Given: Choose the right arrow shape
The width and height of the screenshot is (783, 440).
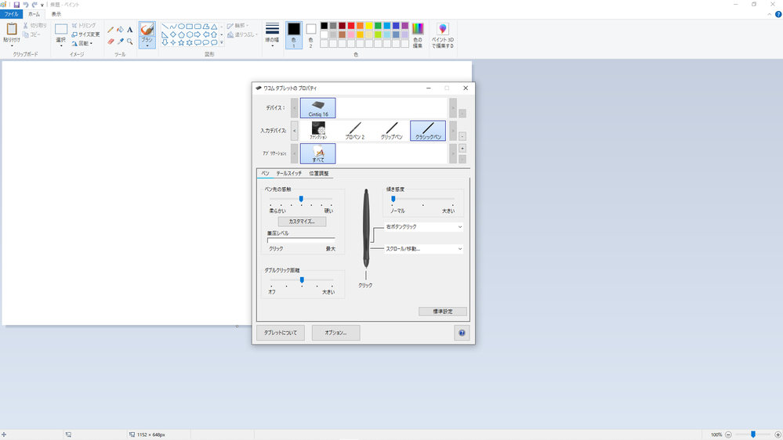Looking at the screenshot, I should click(x=198, y=34).
